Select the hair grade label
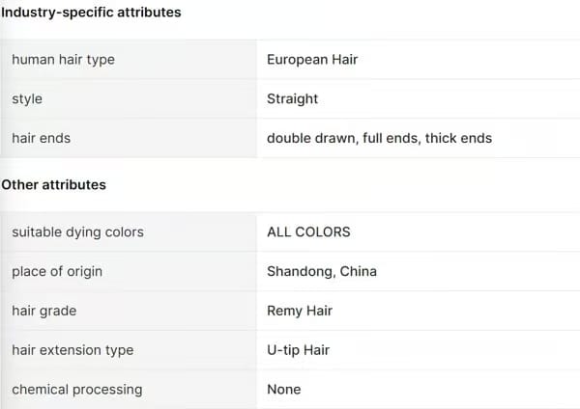Viewport: 580px width, 409px height. tap(44, 311)
